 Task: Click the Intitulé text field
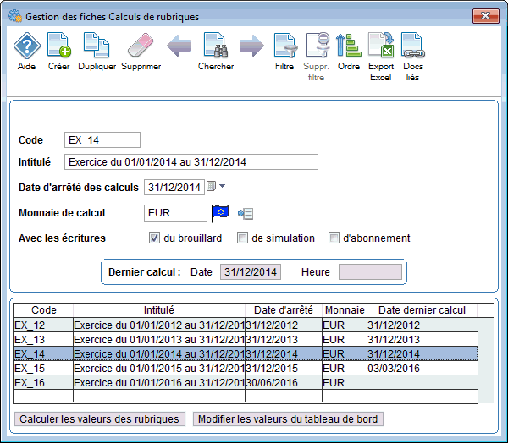[x=190, y=162]
